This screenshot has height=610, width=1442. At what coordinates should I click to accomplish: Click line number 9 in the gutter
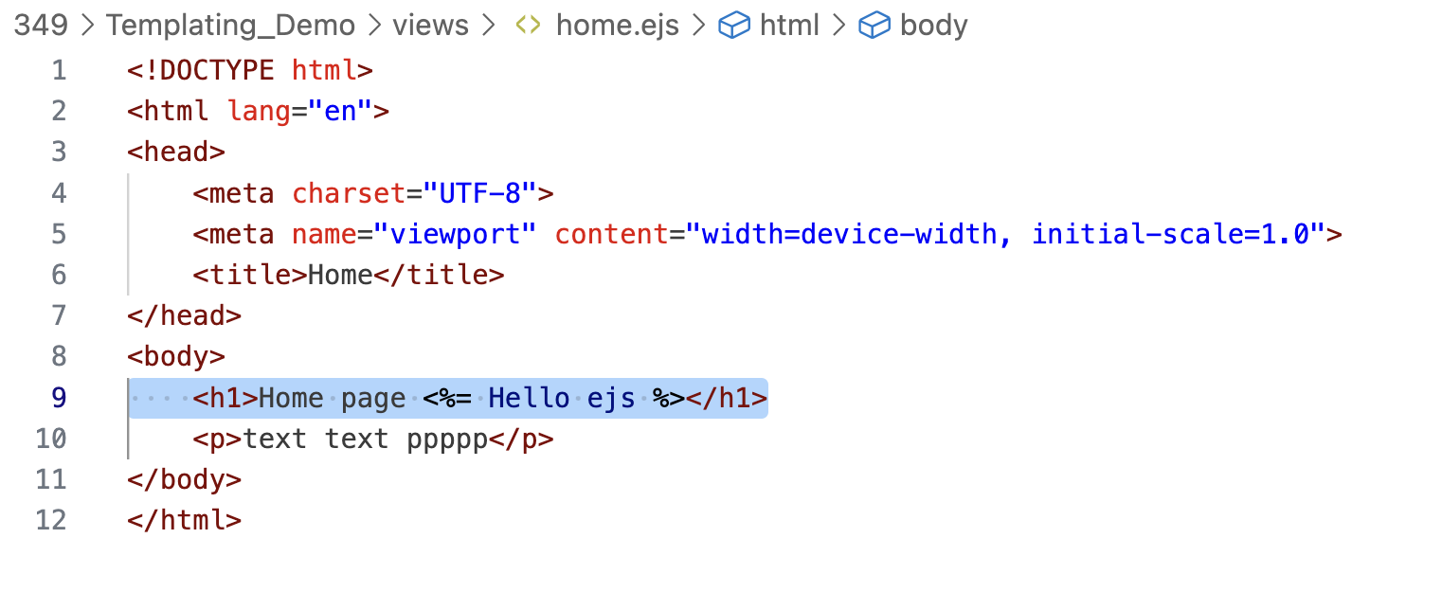(x=60, y=398)
